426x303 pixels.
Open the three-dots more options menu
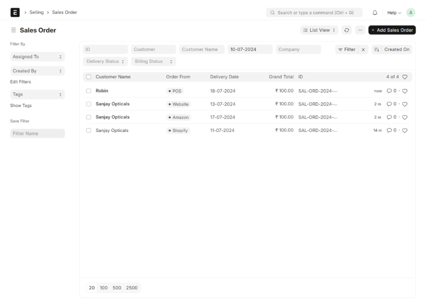point(360,30)
